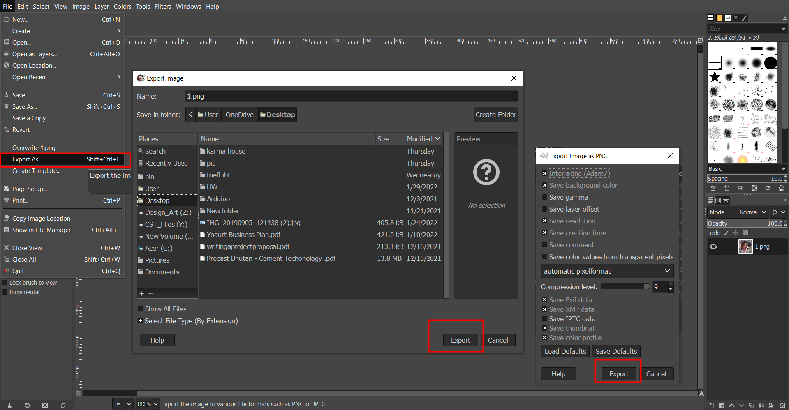Enable Save gamma option

[544, 197]
